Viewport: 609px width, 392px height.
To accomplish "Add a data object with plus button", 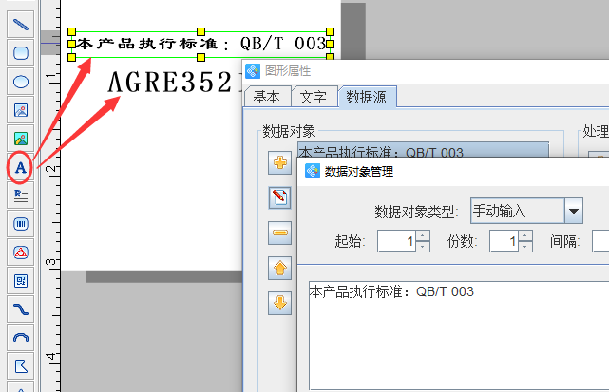I will pyautogui.click(x=280, y=163).
